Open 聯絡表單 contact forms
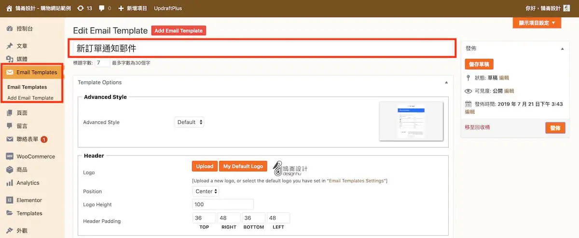This screenshot has height=238, width=579. [x=27, y=139]
